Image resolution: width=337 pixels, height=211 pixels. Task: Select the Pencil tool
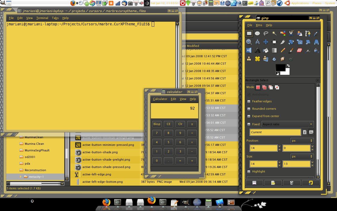click(283, 50)
